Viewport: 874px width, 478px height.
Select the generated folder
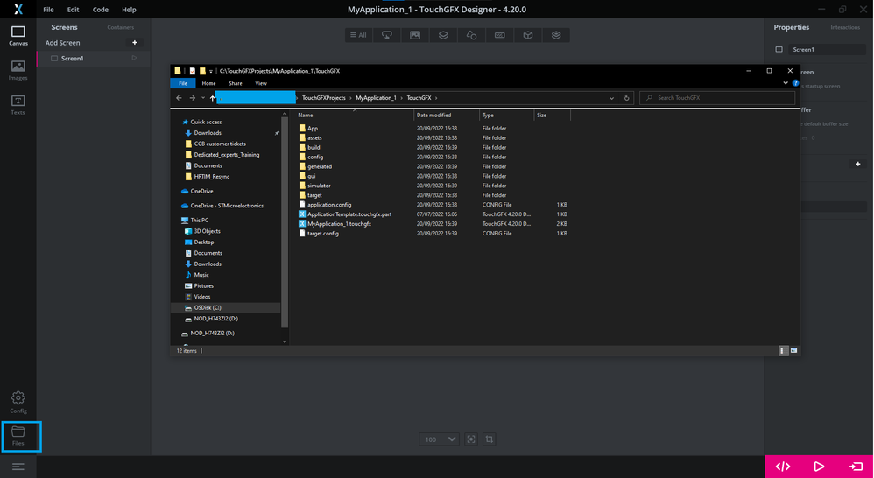[x=320, y=166]
